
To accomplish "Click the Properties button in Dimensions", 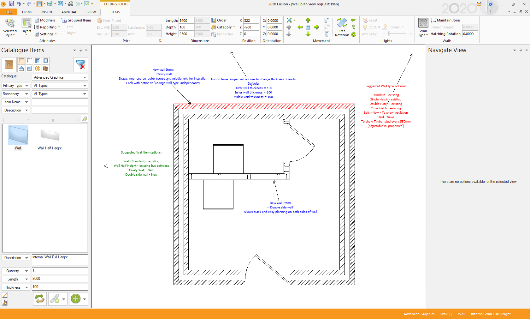I will (222, 34).
